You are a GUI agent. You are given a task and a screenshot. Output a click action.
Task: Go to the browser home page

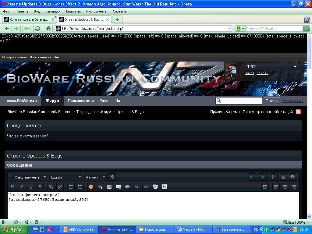48,28
